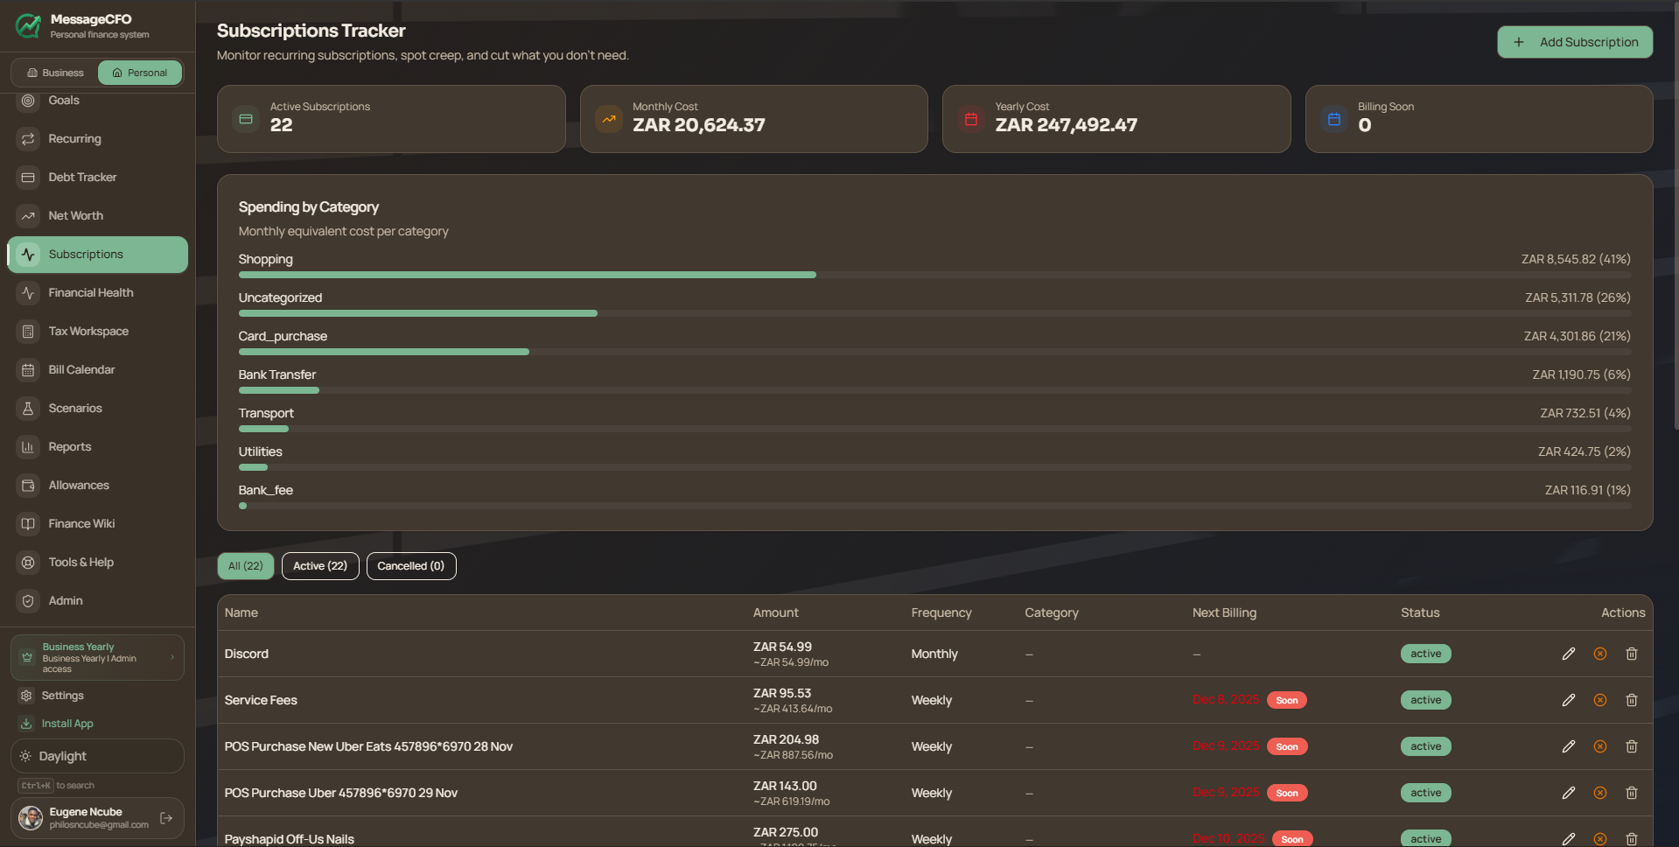Click the Soon badge on Service Fees row
1679x847 pixels.
click(x=1287, y=700)
